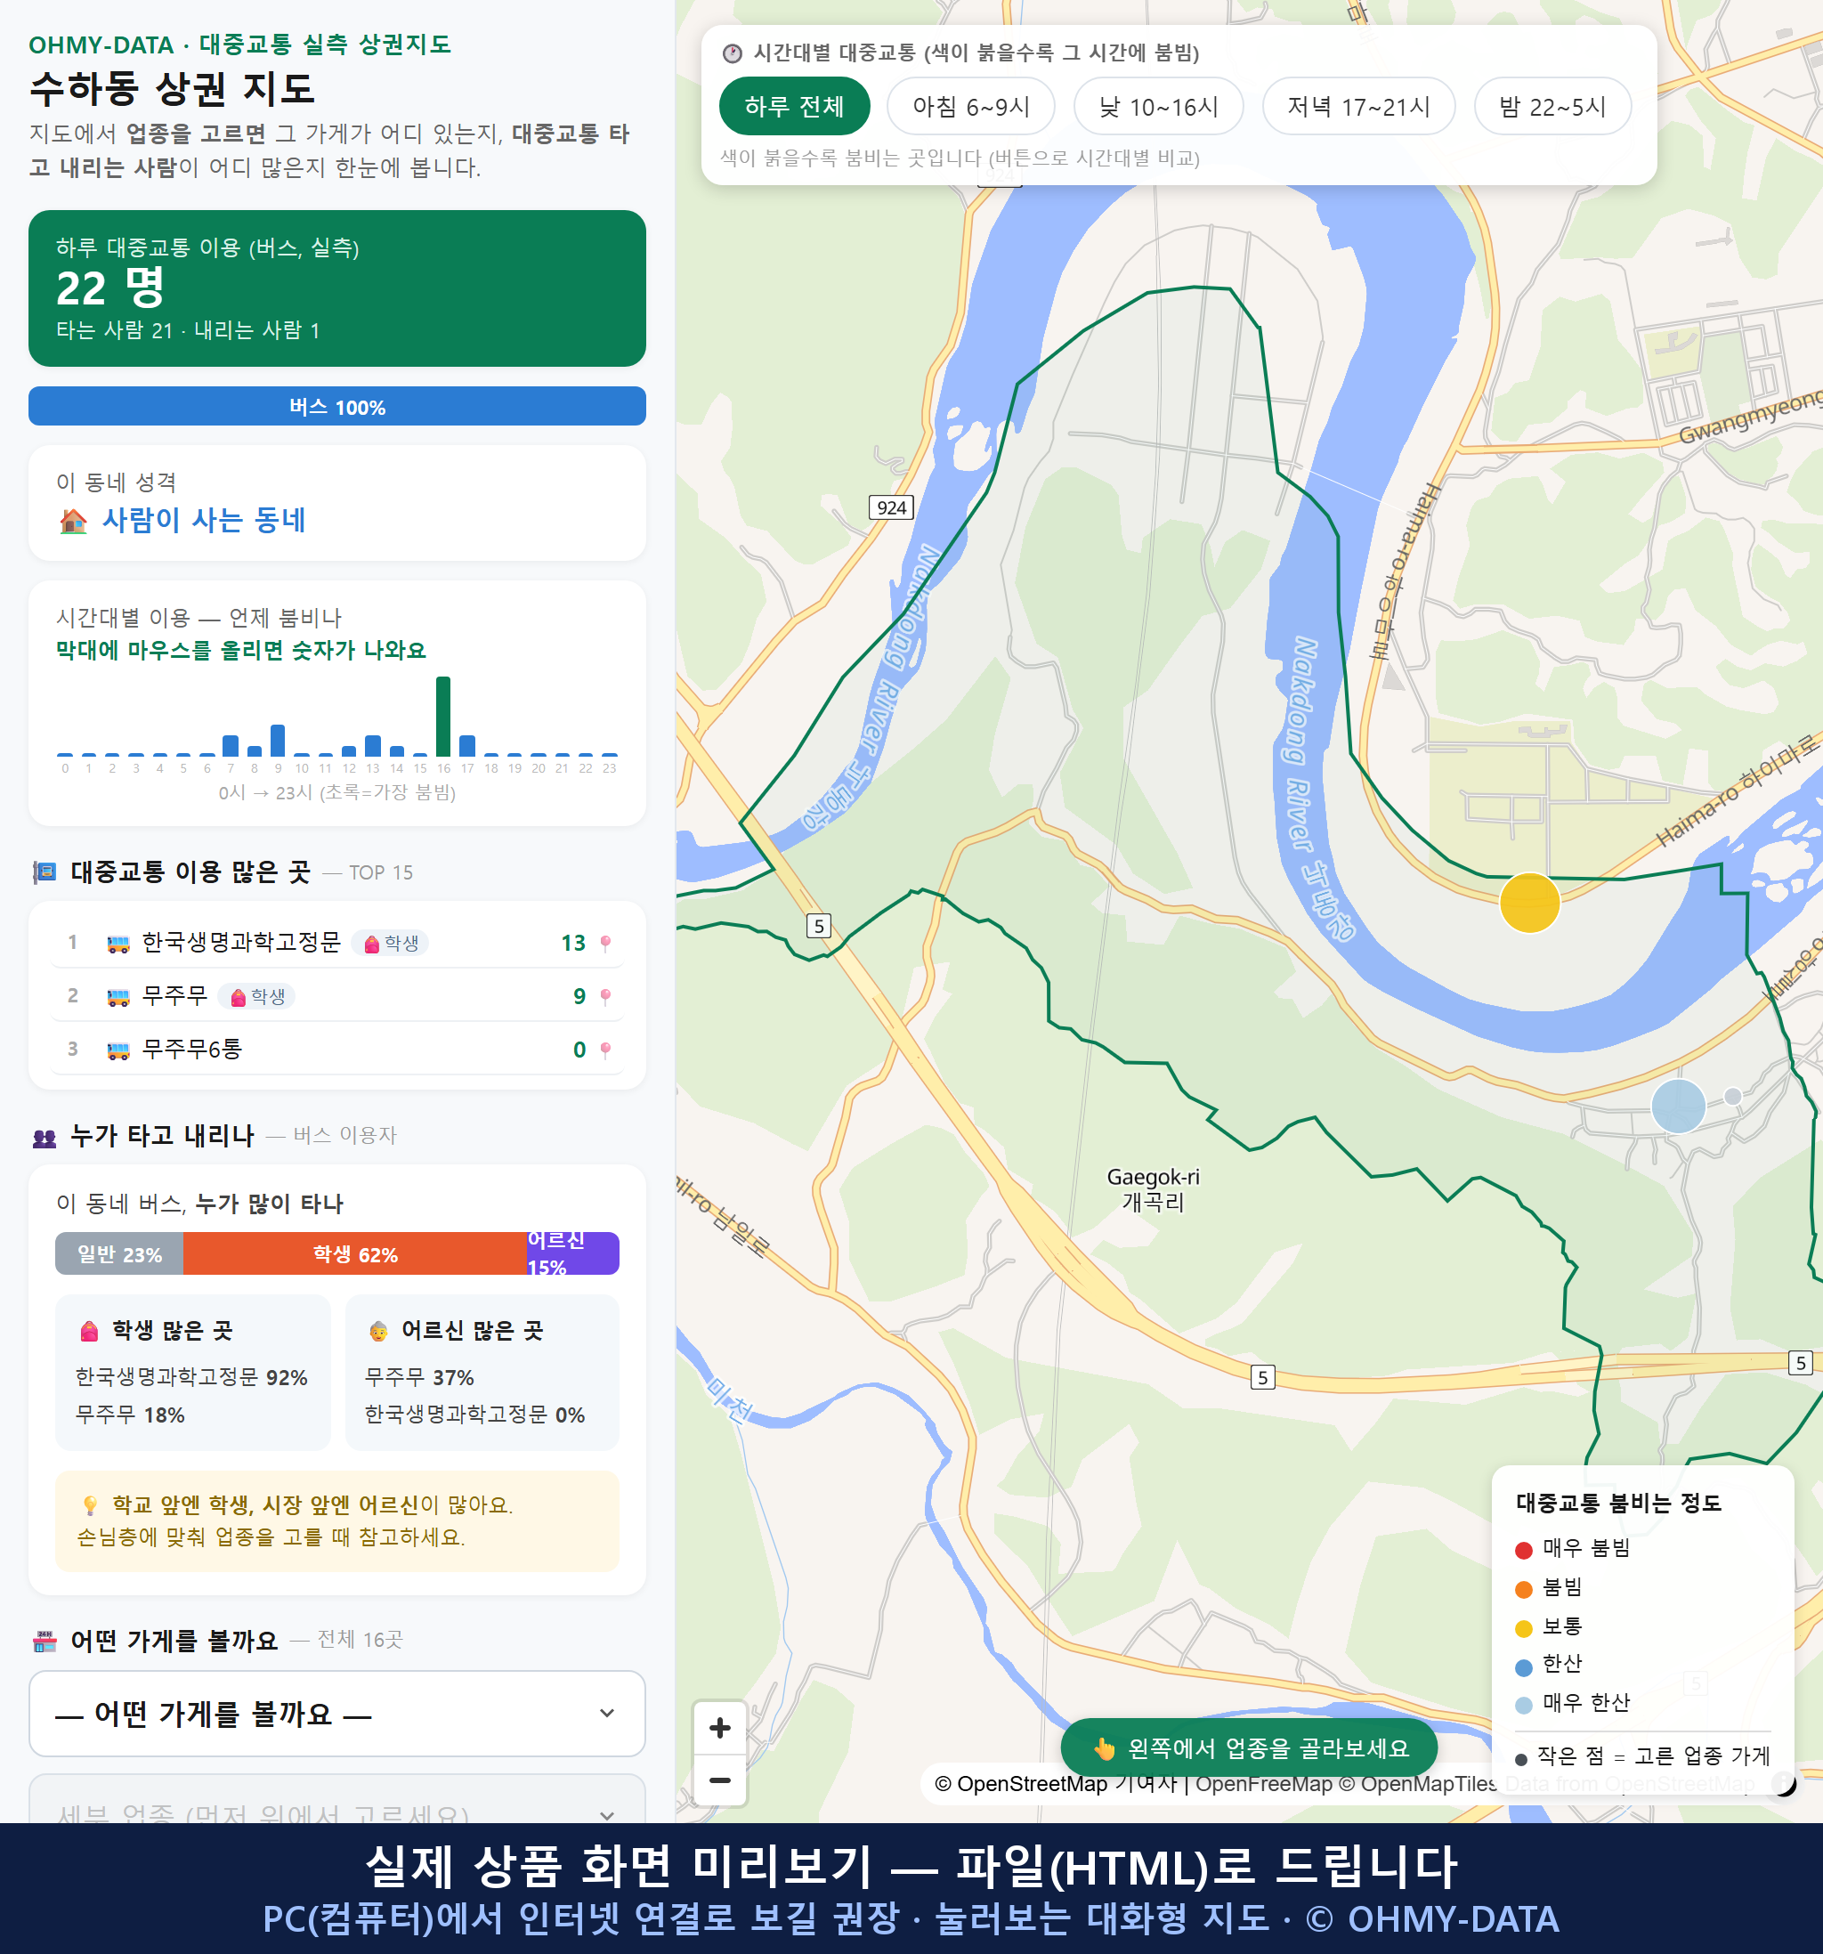This screenshot has height=1954, width=1823.
Task: Click the Gaegok-ri 개곡리 map label
Action: tap(1153, 1189)
